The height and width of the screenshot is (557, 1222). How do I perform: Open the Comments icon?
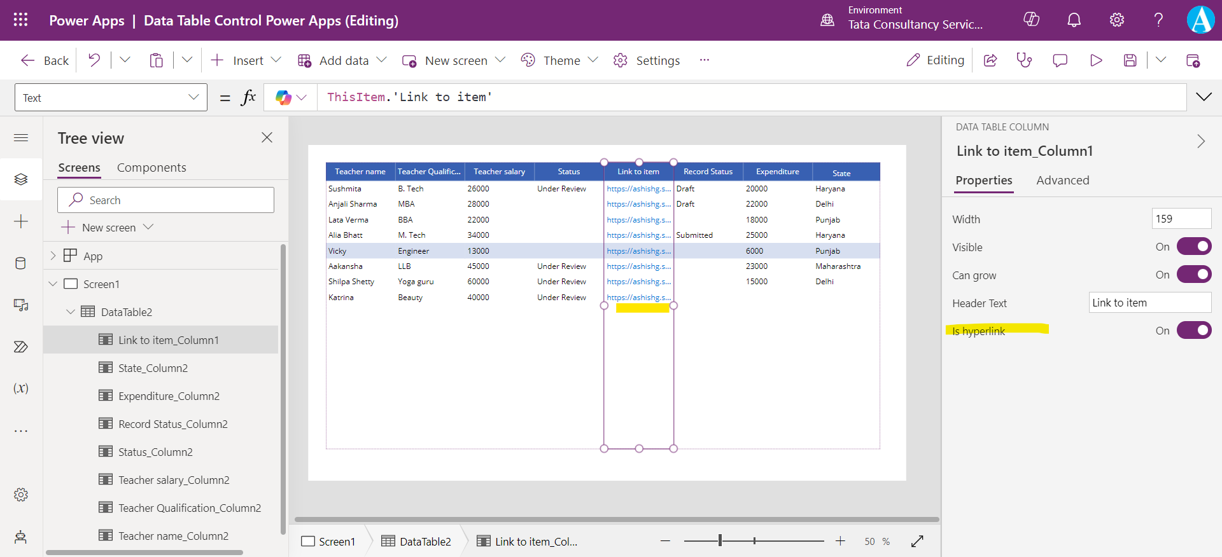click(x=1060, y=60)
